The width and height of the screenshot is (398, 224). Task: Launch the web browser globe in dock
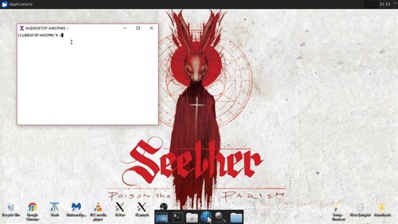click(x=206, y=217)
